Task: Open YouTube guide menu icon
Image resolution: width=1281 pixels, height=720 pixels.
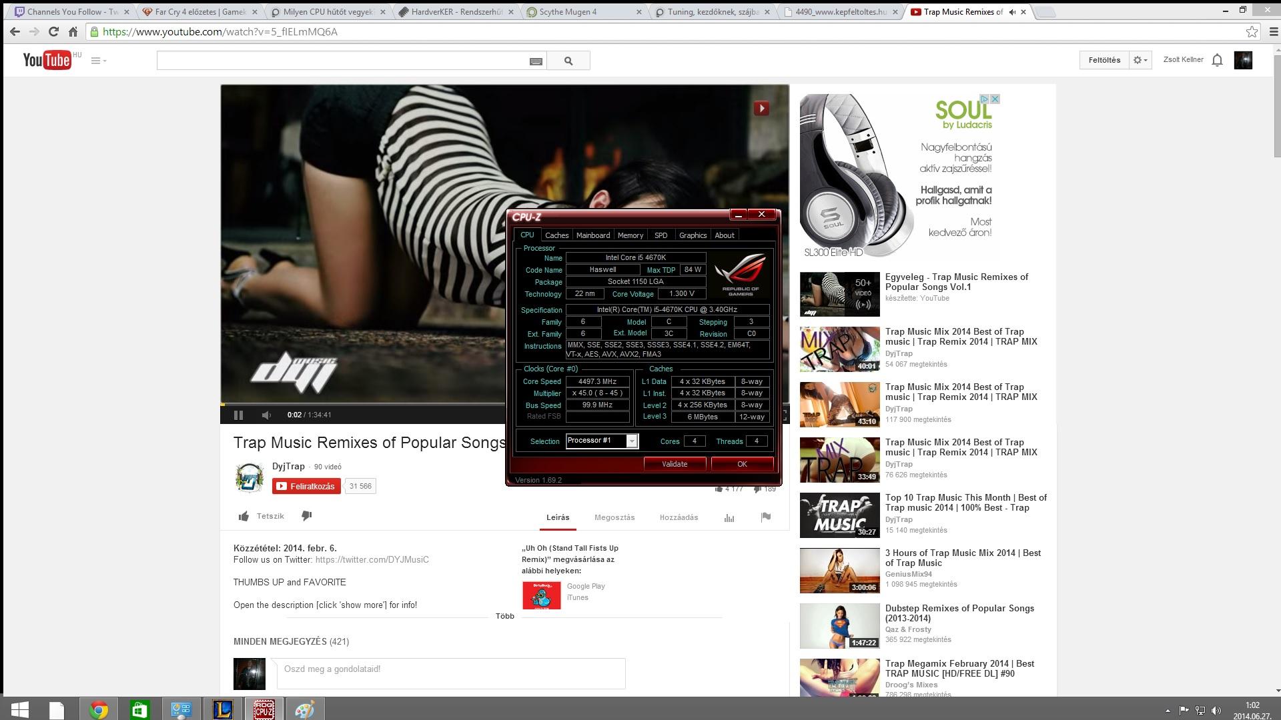Action: pos(99,61)
